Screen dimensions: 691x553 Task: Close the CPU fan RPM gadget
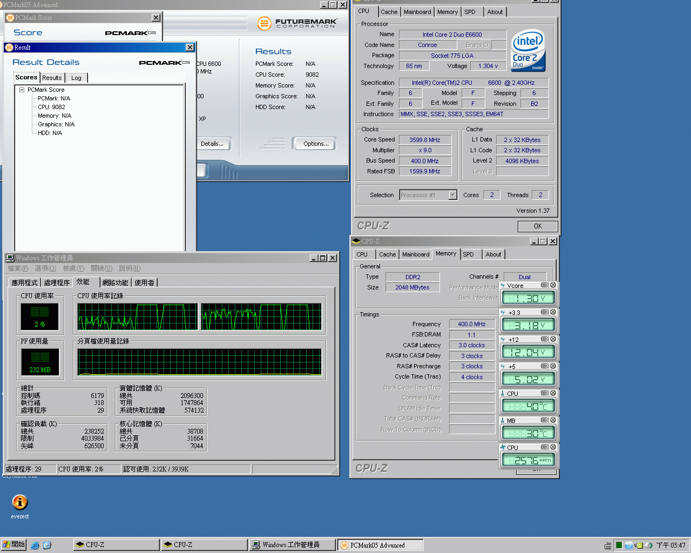(553, 447)
